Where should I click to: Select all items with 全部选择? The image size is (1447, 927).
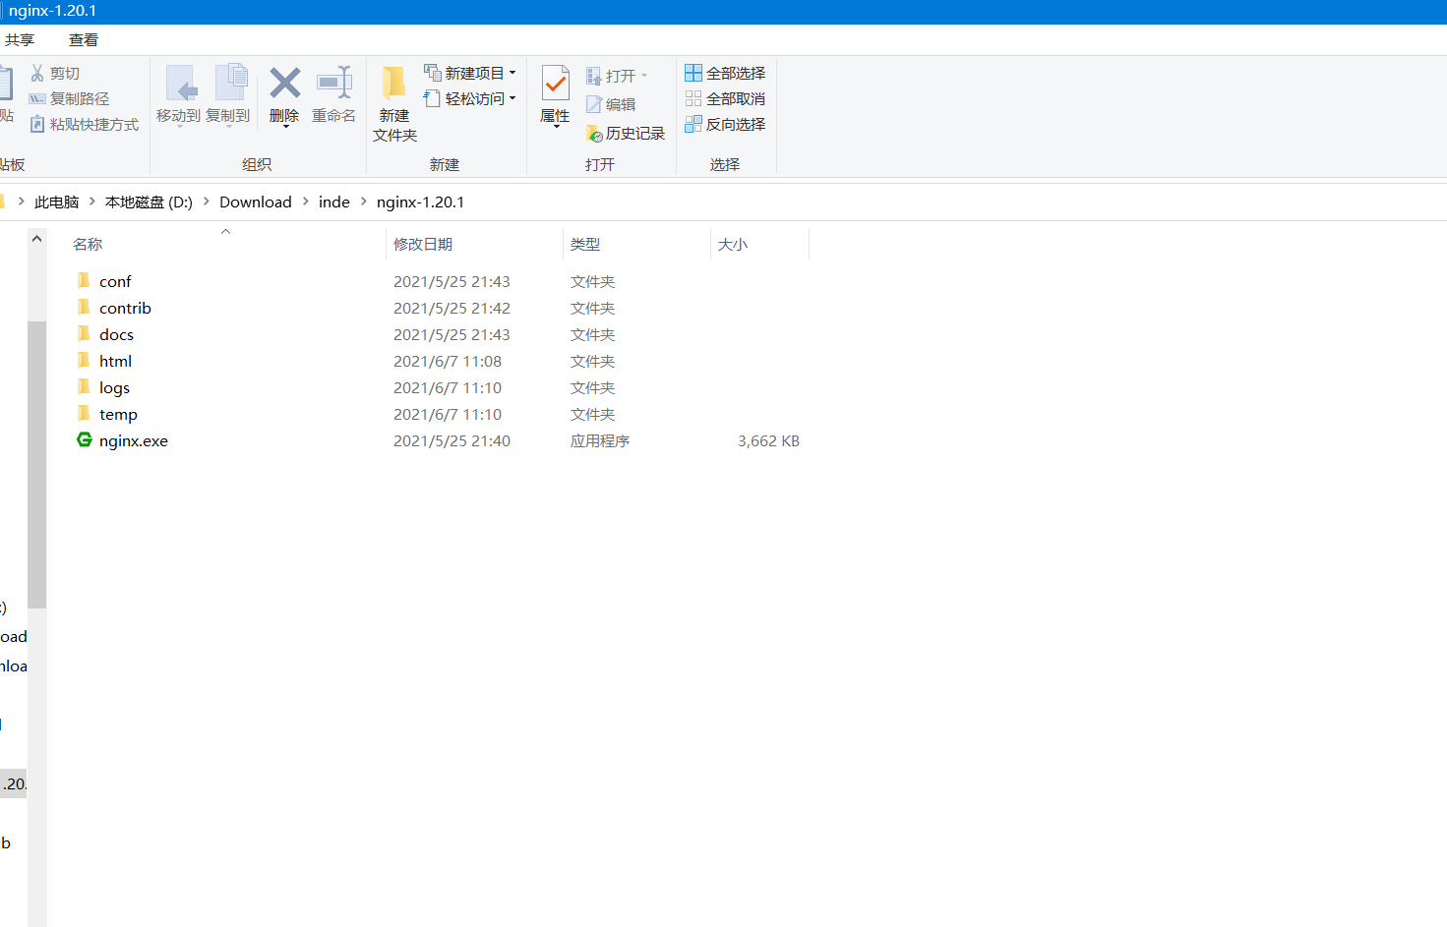tap(725, 72)
